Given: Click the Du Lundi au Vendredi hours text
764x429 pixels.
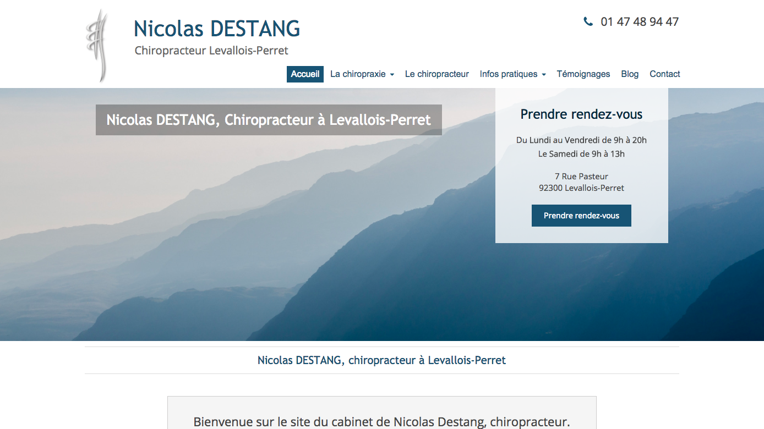Looking at the screenshot, I should [x=581, y=140].
